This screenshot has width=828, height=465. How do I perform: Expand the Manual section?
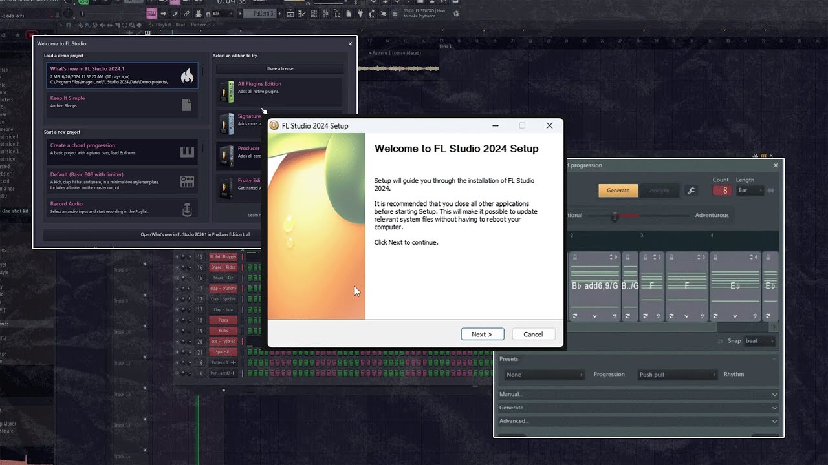(639, 395)
